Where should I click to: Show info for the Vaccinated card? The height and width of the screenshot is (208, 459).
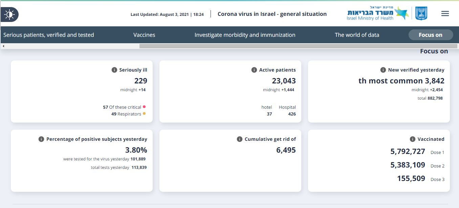pos(413,139)
